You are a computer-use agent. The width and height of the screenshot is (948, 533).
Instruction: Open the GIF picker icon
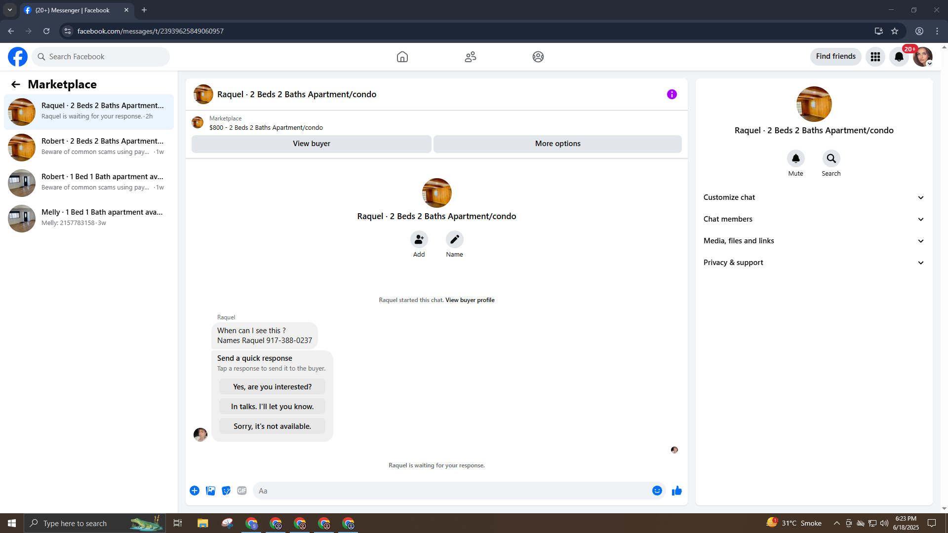click(x=242, y=491)
